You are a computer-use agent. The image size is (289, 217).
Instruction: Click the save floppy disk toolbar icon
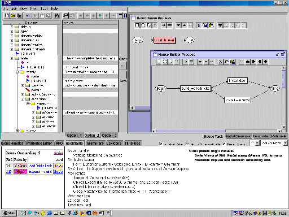19,15
